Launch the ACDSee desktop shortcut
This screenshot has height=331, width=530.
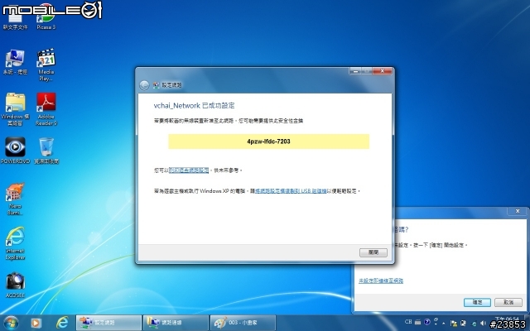pos(15,285)
